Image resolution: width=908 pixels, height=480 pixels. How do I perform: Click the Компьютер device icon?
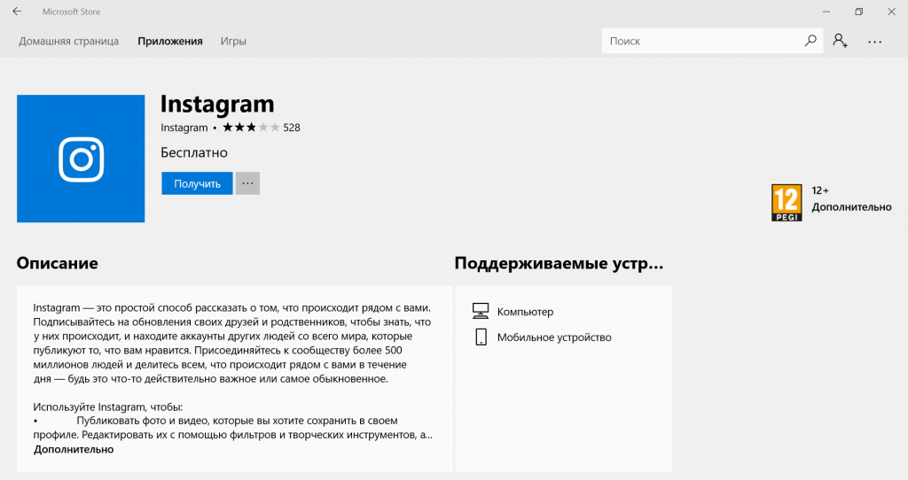point(481,311)
